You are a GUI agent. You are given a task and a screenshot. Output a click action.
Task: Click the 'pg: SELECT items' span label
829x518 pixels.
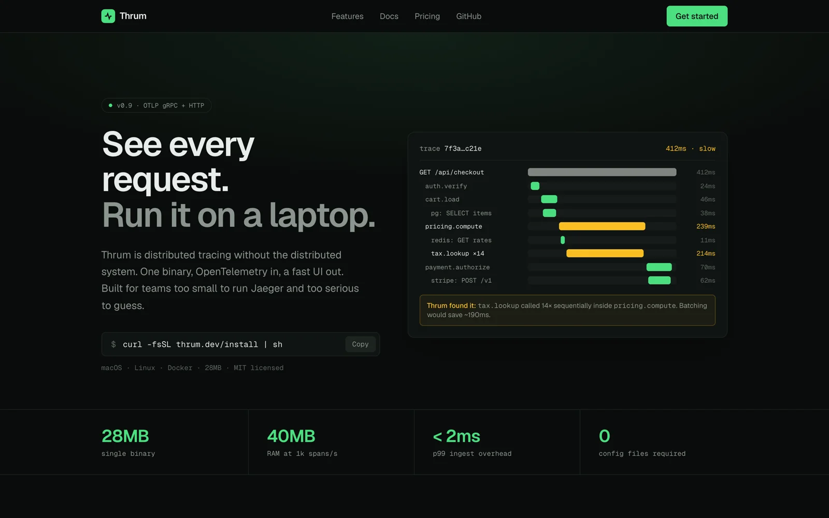[x=461, y=213]
